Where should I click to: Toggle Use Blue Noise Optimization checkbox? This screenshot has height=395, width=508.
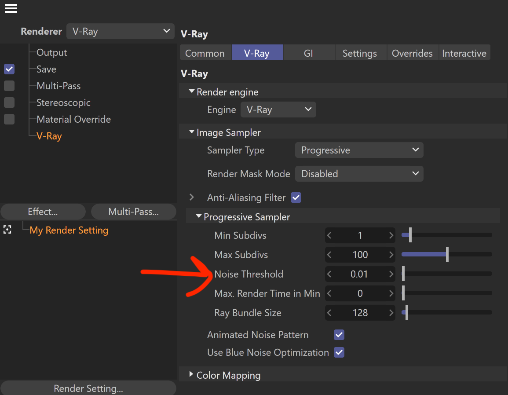click(339, 352)
